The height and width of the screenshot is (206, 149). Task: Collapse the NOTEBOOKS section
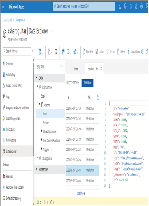pyautogui.click(x=37, y=169)
